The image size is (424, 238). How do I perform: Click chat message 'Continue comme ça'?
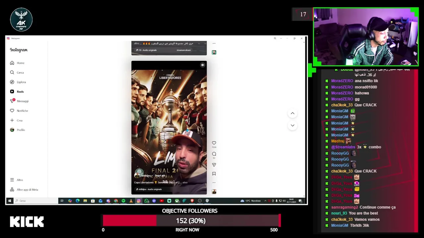tap(377, 207)
